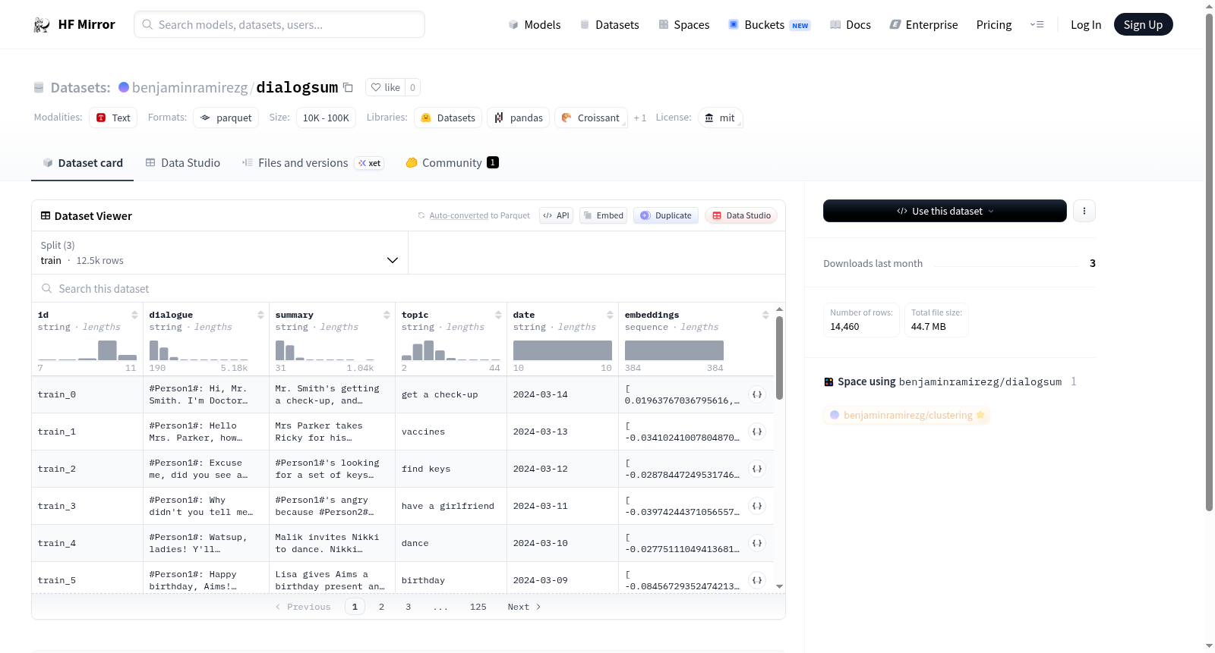Viewport: 1215px width, 653px height.
Task: Filter by 10K - 100K size tag
Action: tap(326, 118)
